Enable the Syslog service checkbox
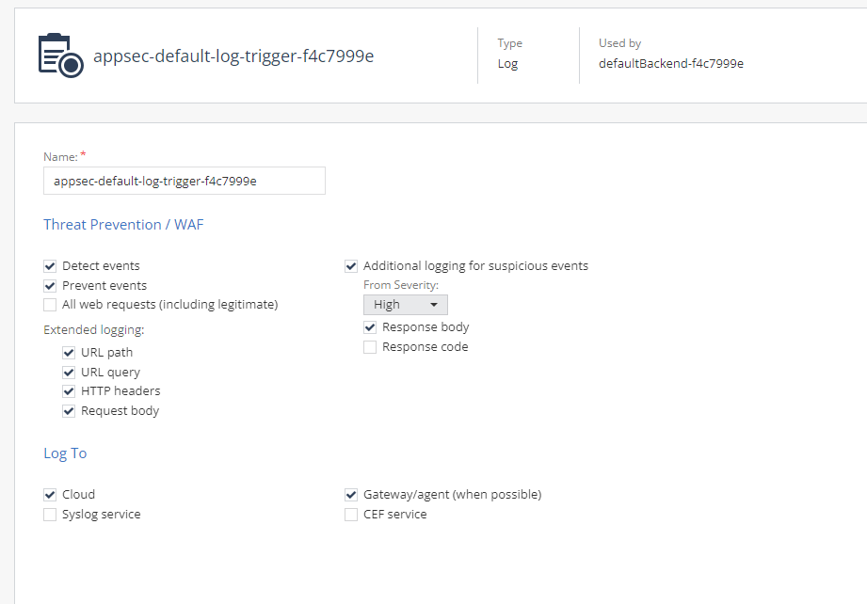Image resolution: width=867 pixels, height=604 pixels. 50,515
